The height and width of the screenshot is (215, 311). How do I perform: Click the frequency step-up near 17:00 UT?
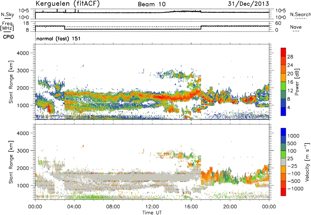(x=201, y=28)
